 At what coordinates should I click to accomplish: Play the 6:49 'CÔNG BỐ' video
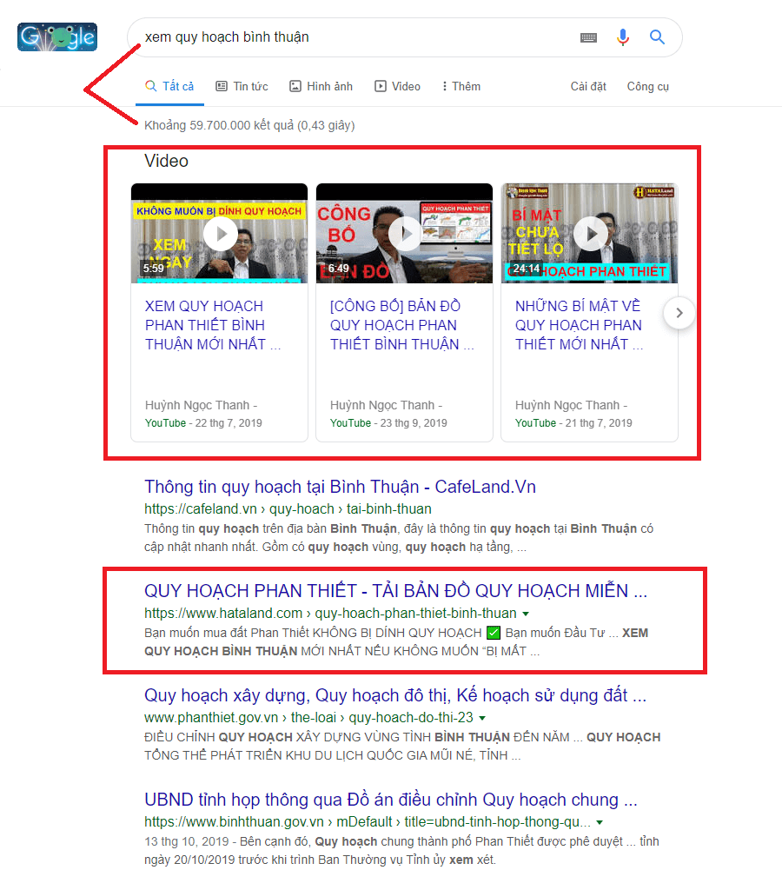click(x=405, y=233)
